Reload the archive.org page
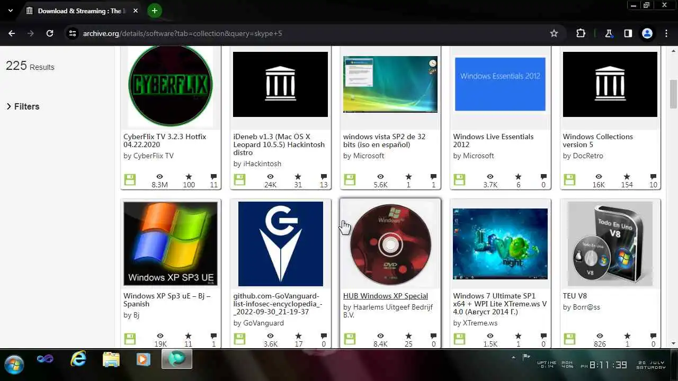The image size is (678, 381). click(50, 33)
